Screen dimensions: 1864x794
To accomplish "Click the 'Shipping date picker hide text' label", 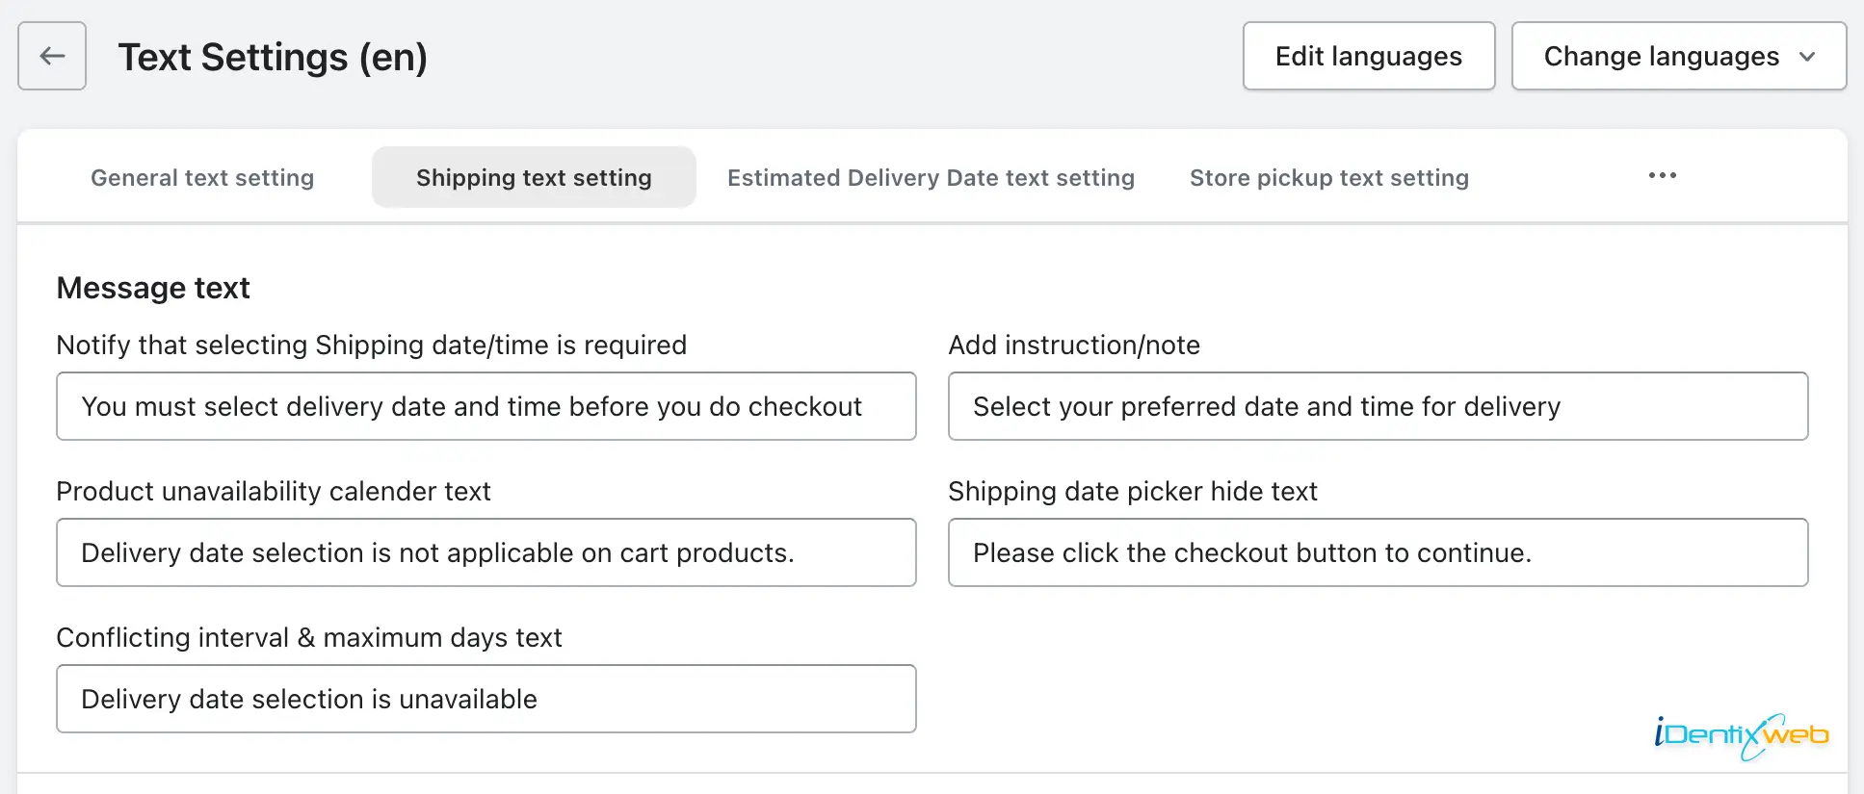I will click(1132, 491).
